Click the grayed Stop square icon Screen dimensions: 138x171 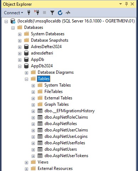pyautogui.click(x=44, y=12)
